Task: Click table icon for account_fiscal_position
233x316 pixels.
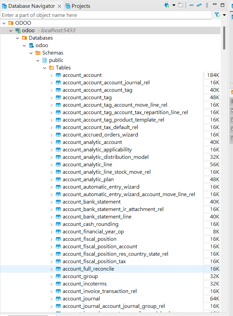Action: [x=58, y=239]
